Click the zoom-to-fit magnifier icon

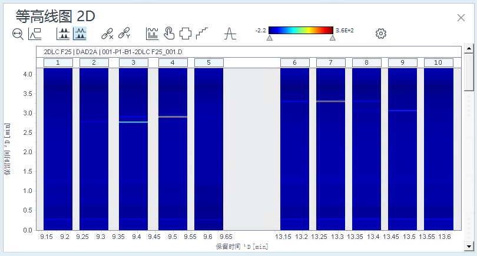click(18, 34)
